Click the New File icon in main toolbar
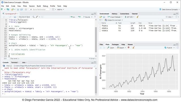181x102 pixels. (2, 9)
